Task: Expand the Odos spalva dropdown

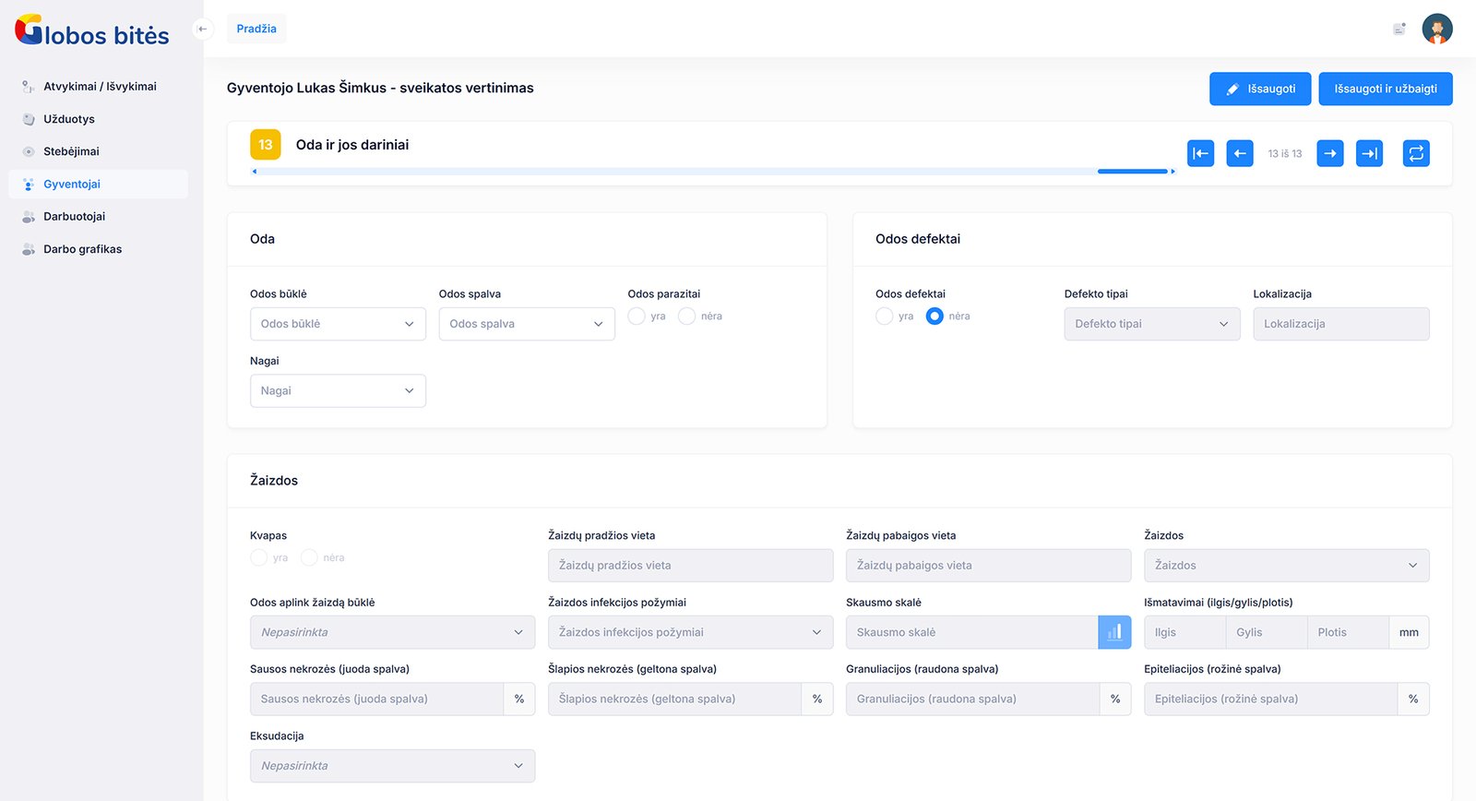Action: 527,324
